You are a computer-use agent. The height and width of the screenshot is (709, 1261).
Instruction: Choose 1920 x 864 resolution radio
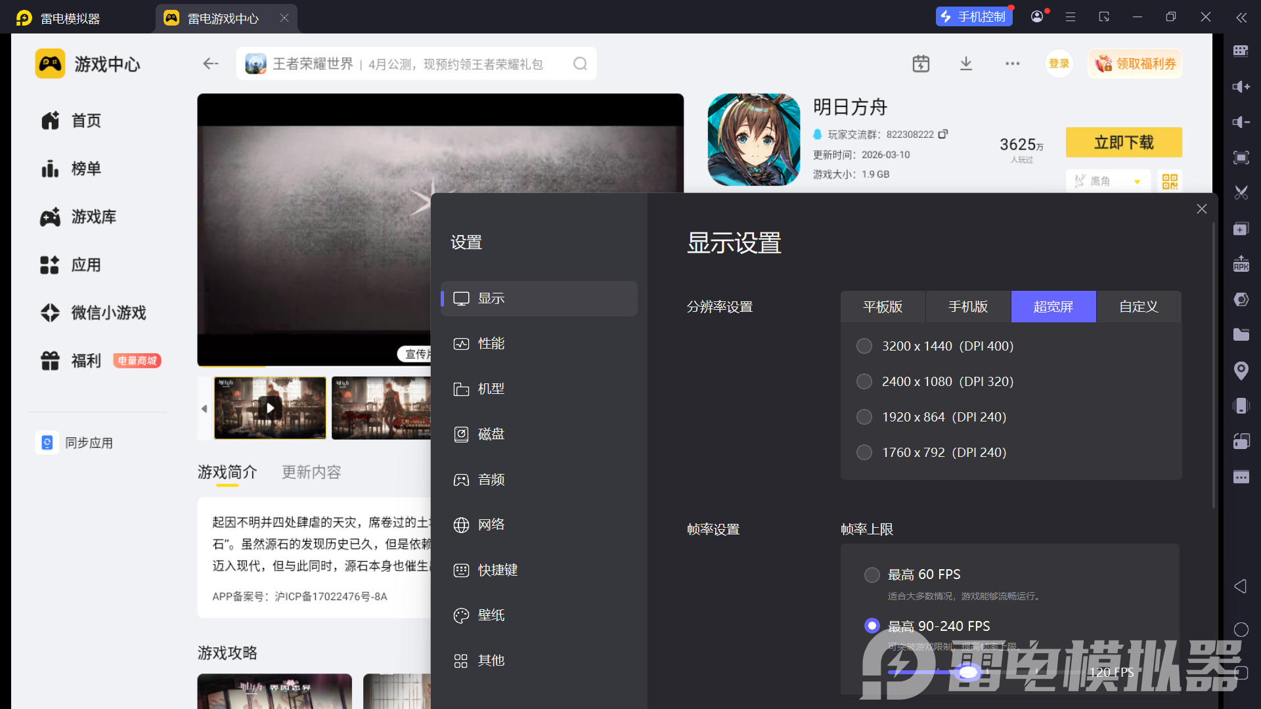click(864, 417)
